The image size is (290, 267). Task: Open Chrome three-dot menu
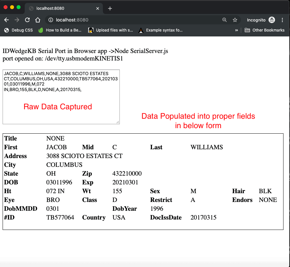click(282, 20)
